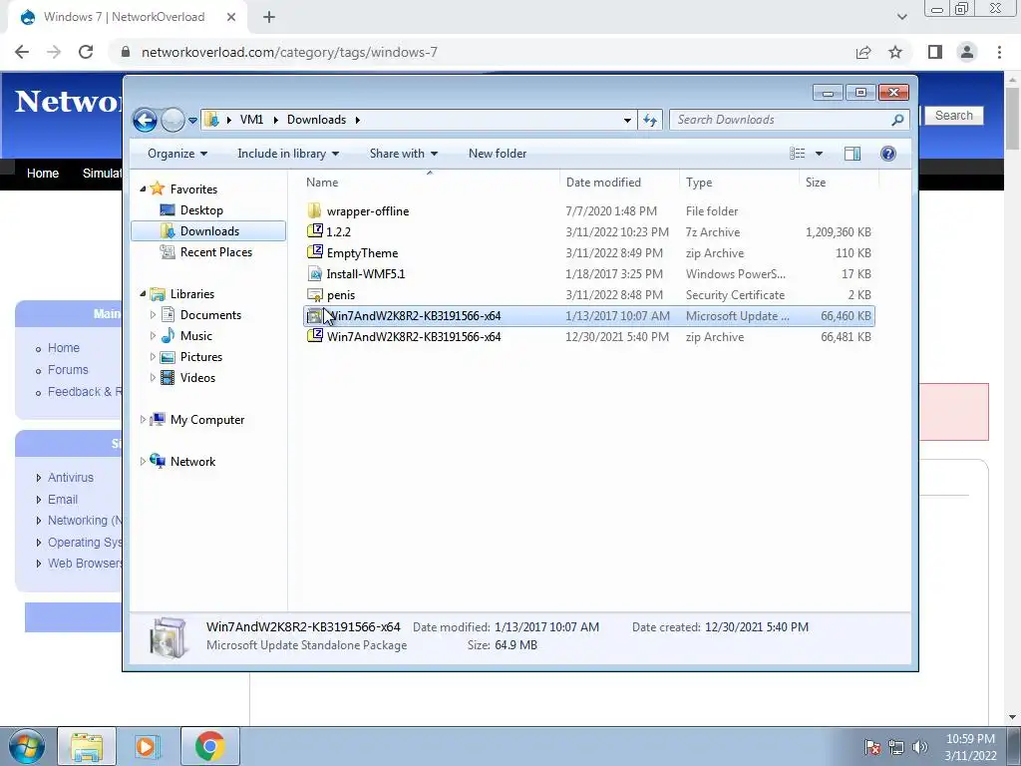This screenshot has width=1021, height=766.
Task: Collapse the Libraries group
Action: [143, 294]
